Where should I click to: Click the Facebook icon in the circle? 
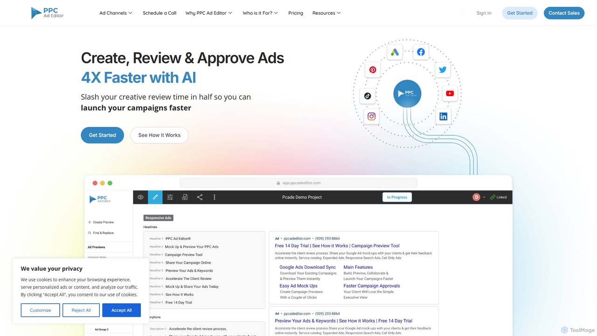[x=421, y=52]
